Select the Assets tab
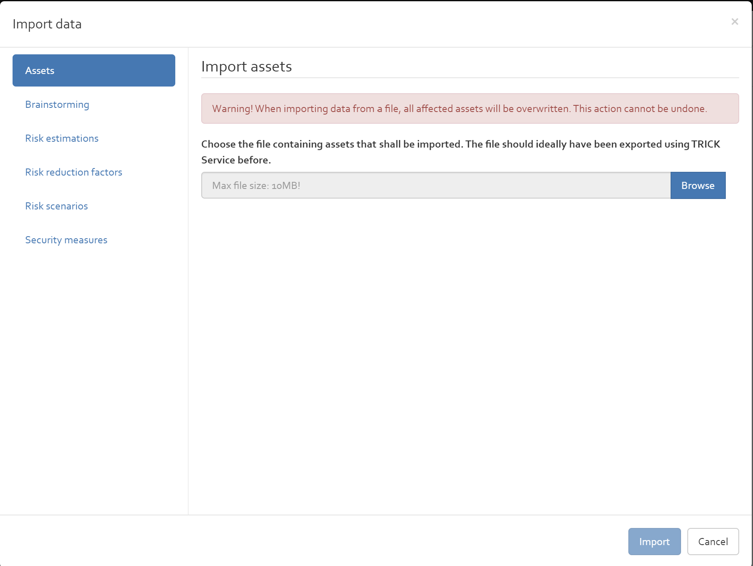Viewport: 753px width, 566px height. (x=94, y=70)
